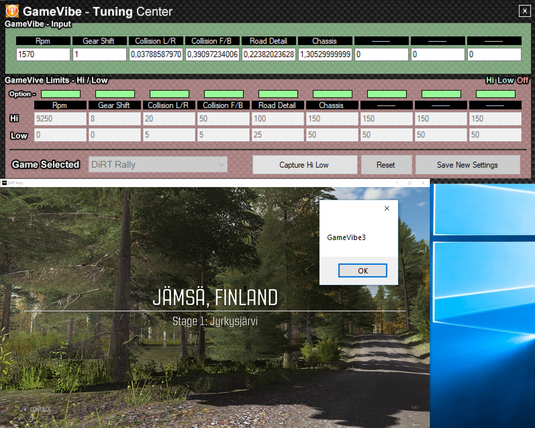
Task: Toggle the green Option bar above Collision L/R
Action: [169, 94]
